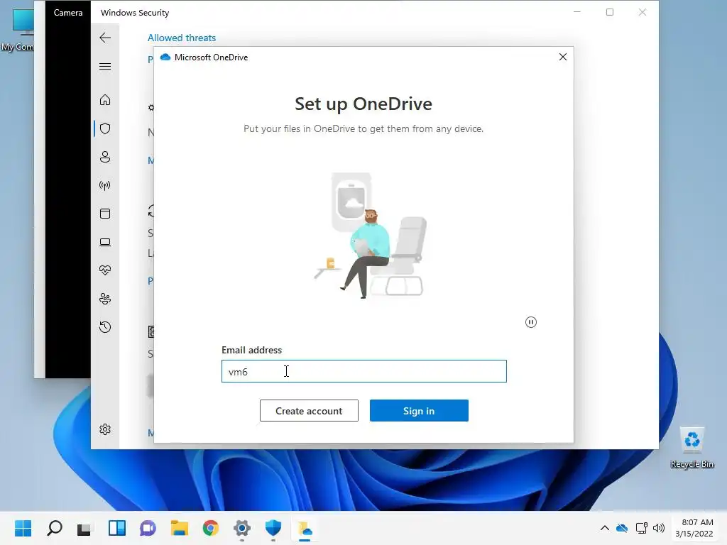Click the OneDrive cloud tray icon
The height and width of the screenshot is (545, 727).
(x=622, y=528)
